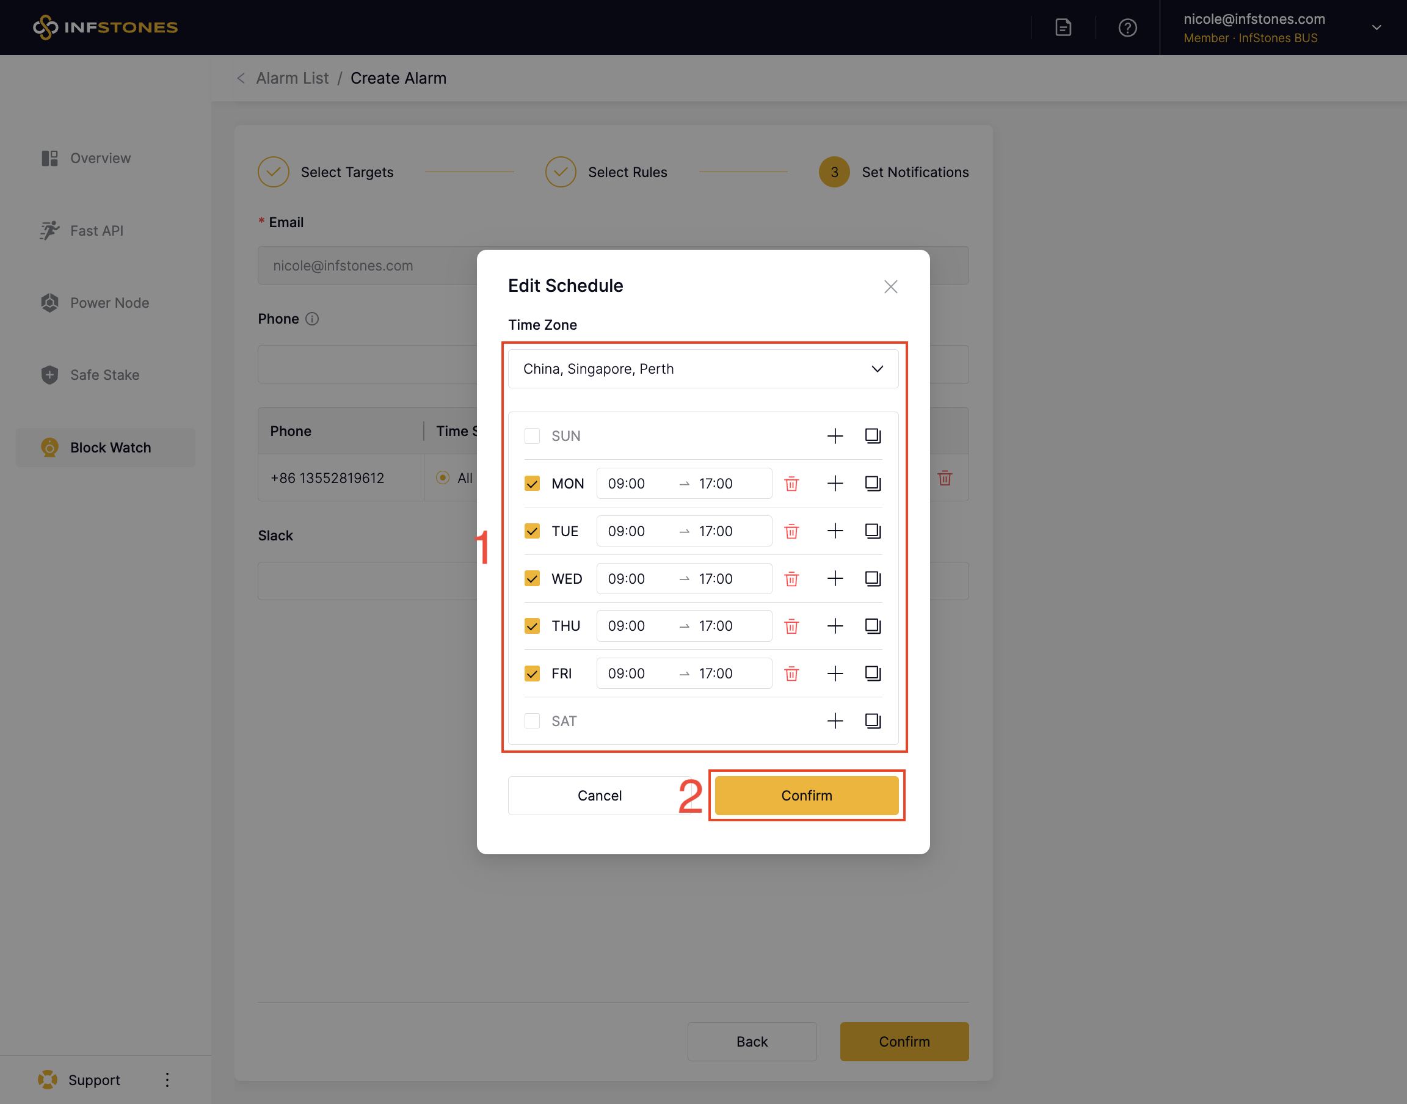Edit the FRI 09:00 start time field
Screen dimensions: 1407x1104
(627, 674)
